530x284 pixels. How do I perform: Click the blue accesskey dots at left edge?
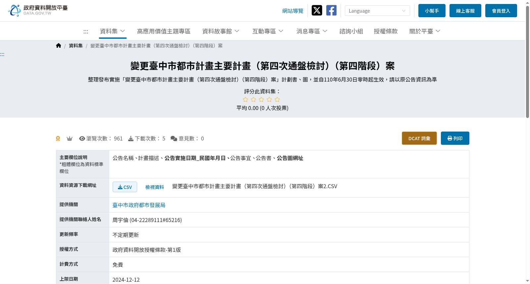(2, 54)
